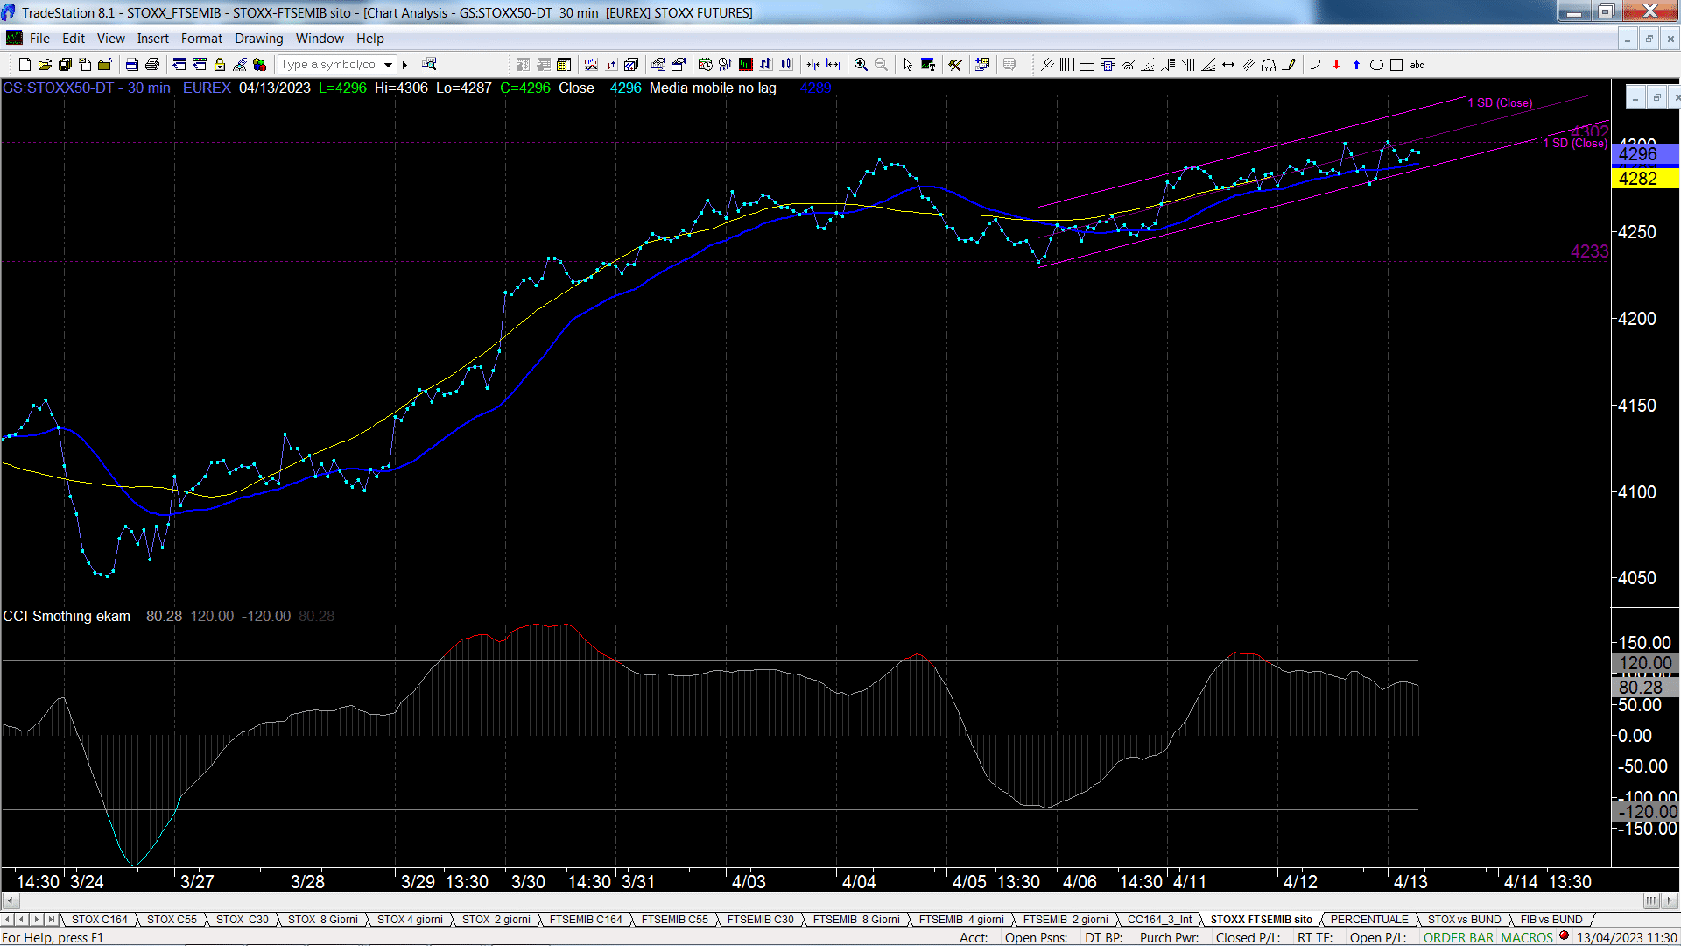Screen dimensions: 1681x946
Task: Select the parallel lines drawing tool
Action: [1248, 64]
